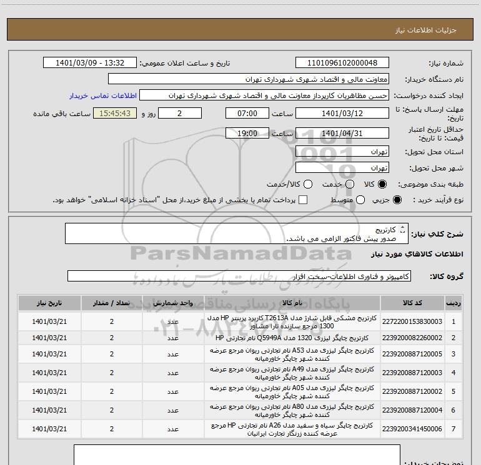
Task: Click the row 7 need date 1401/03/21
Action: 49,429
